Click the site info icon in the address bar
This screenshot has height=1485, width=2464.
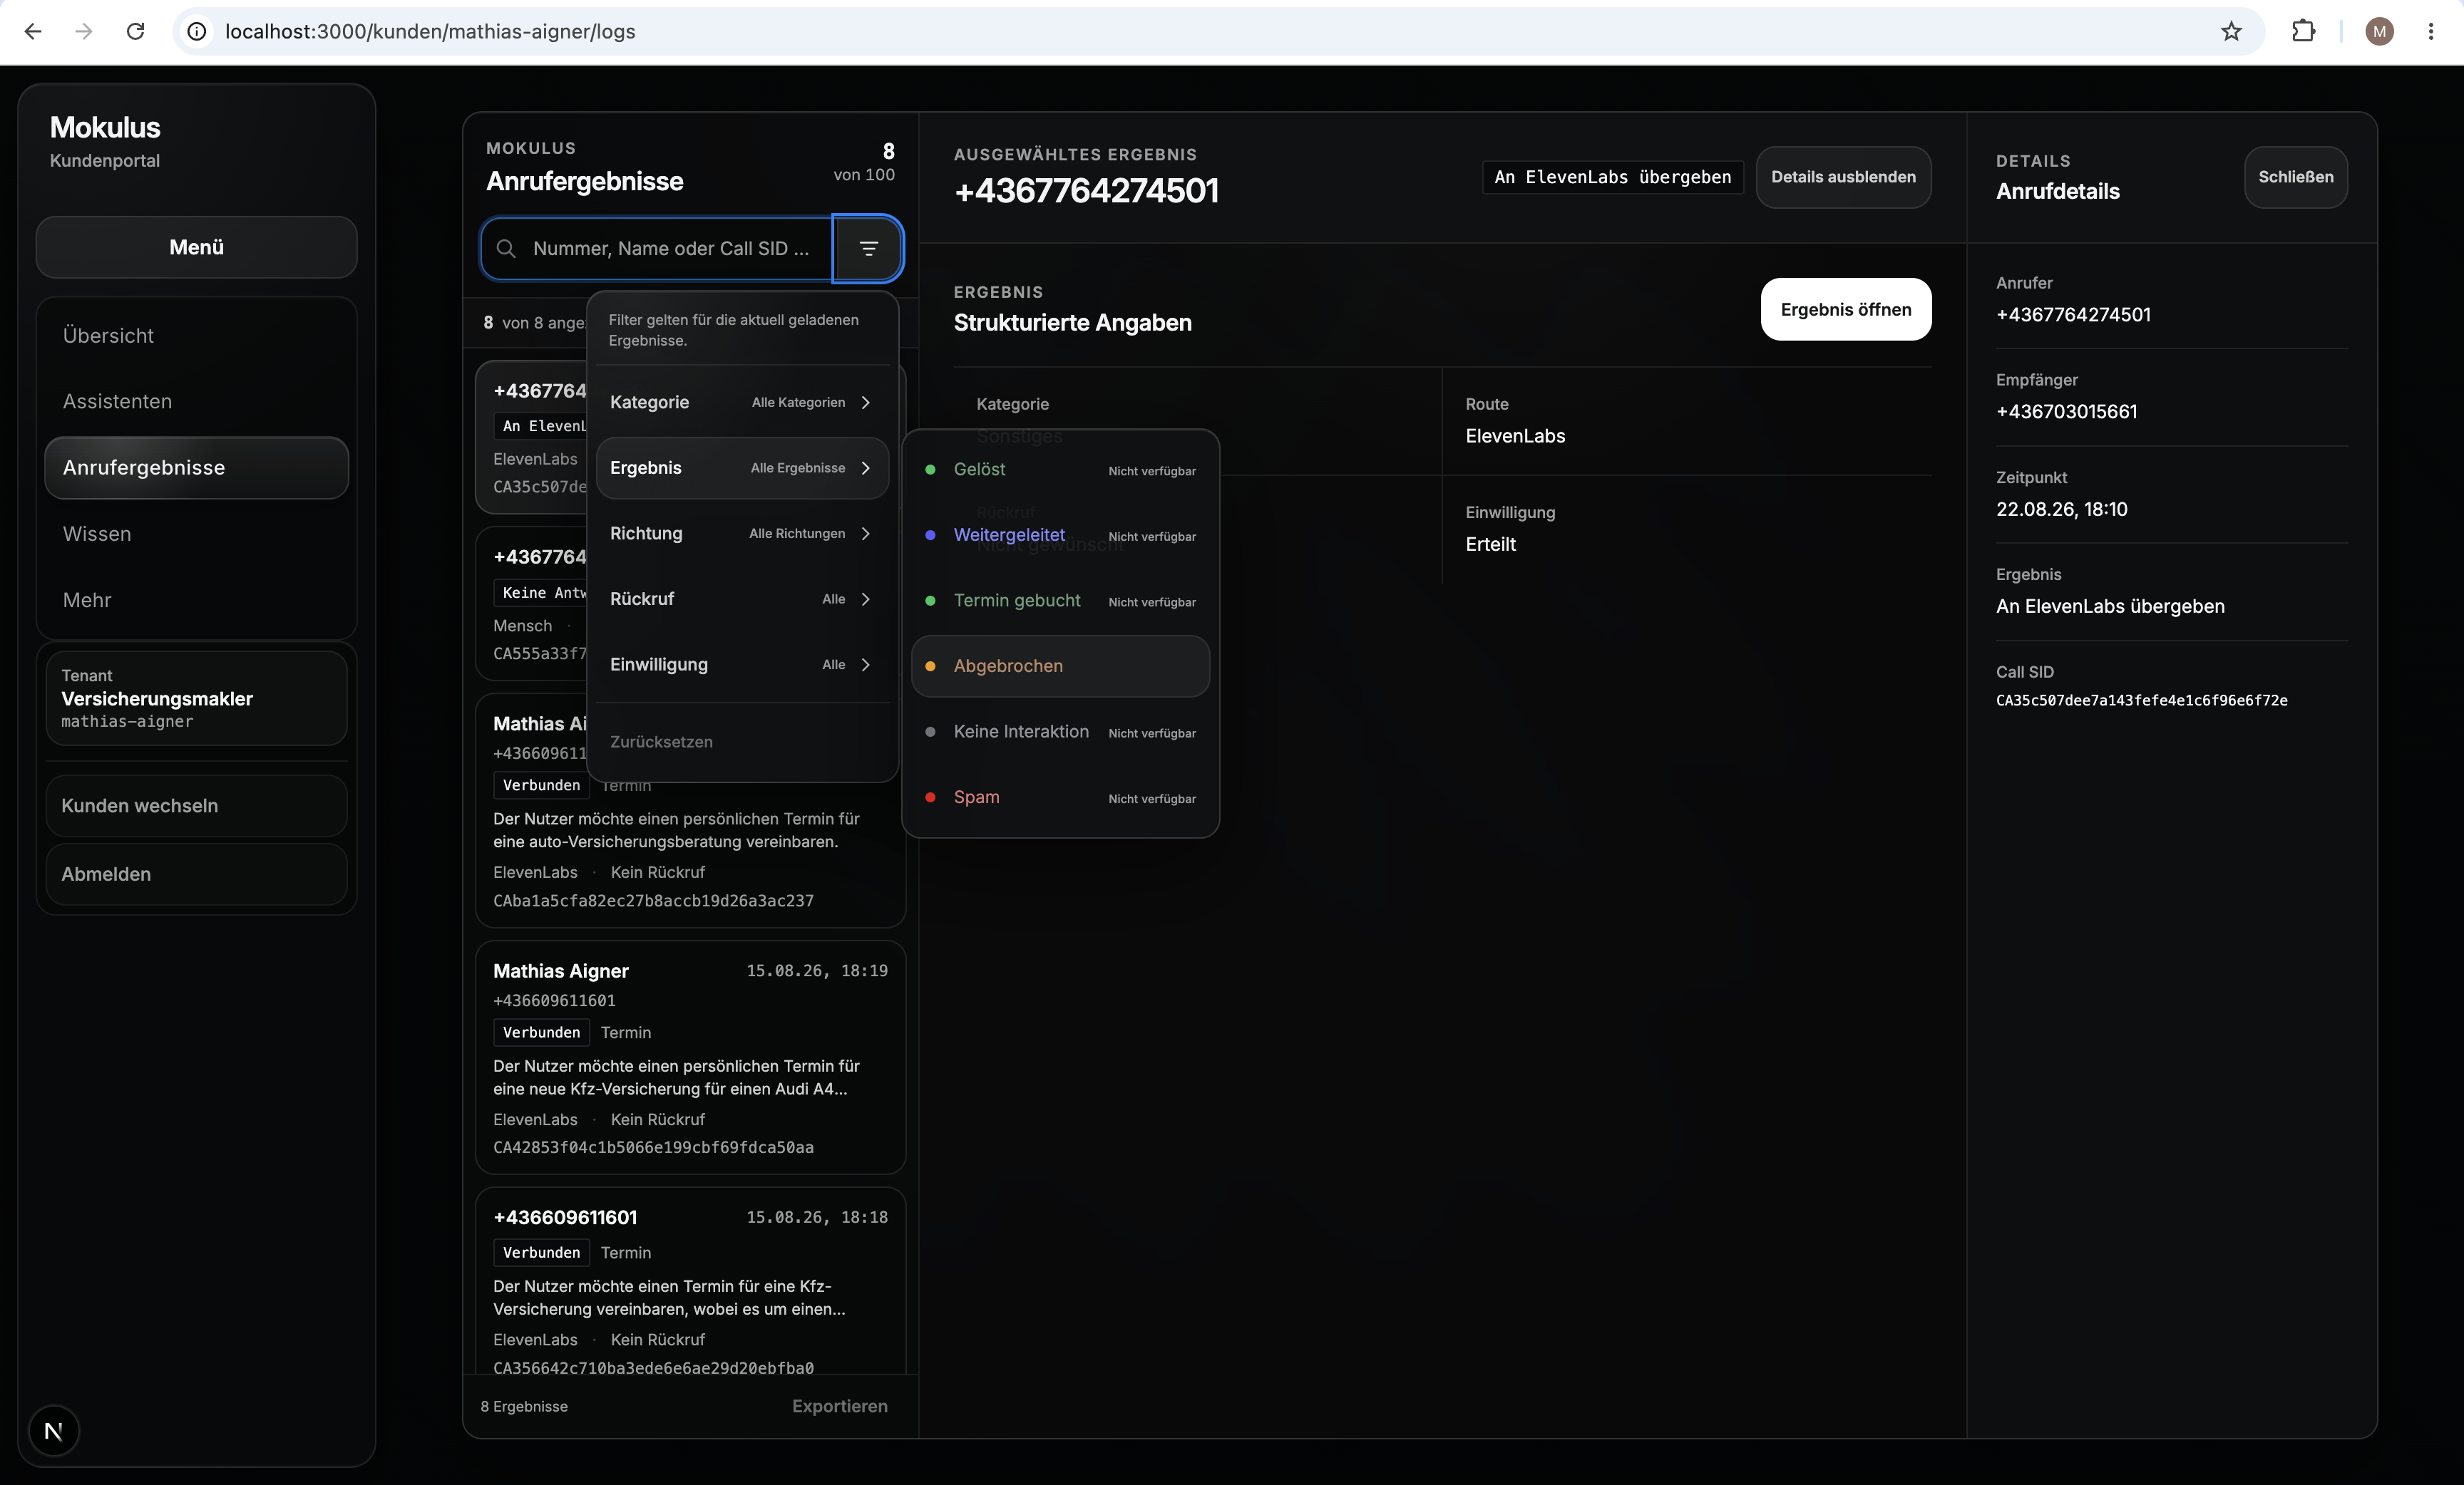tap(197, 31)
